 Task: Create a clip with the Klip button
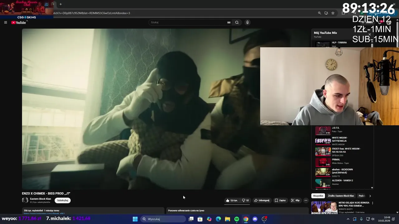tap(295, 200)
